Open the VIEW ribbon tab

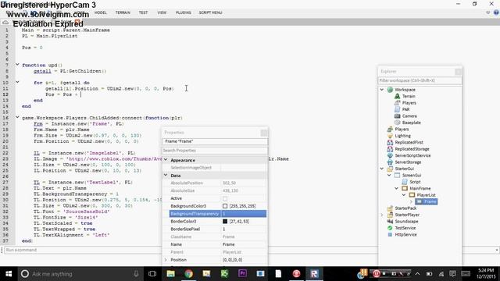tap(162, 12)
